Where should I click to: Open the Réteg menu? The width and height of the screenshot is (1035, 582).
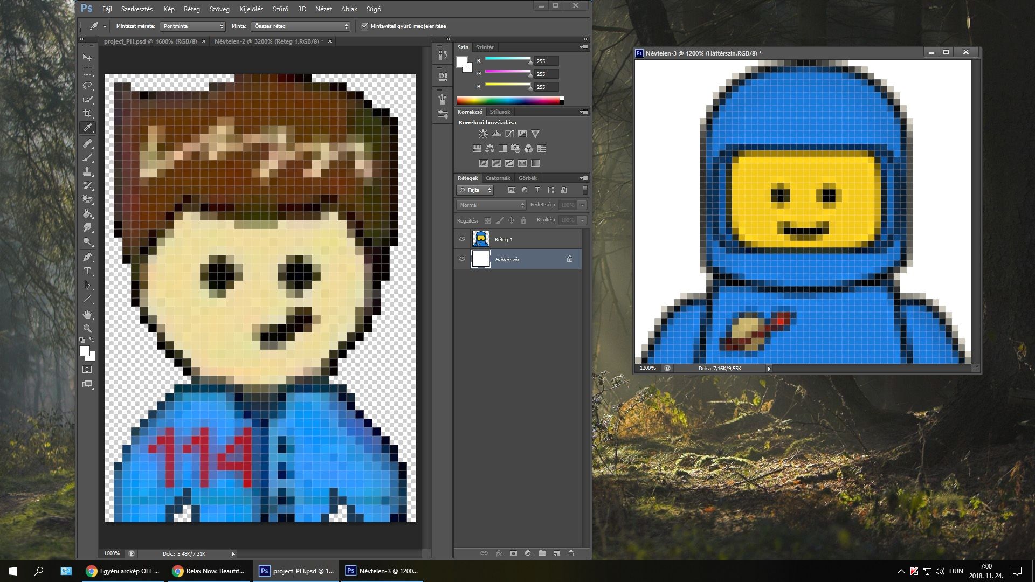tap(192, 9)
